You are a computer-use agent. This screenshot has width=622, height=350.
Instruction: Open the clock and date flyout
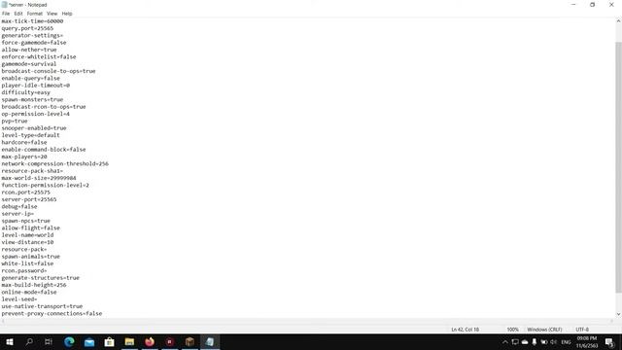coord(587,342)
